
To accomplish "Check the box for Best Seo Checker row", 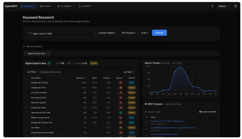I will [x=25, y=103].
